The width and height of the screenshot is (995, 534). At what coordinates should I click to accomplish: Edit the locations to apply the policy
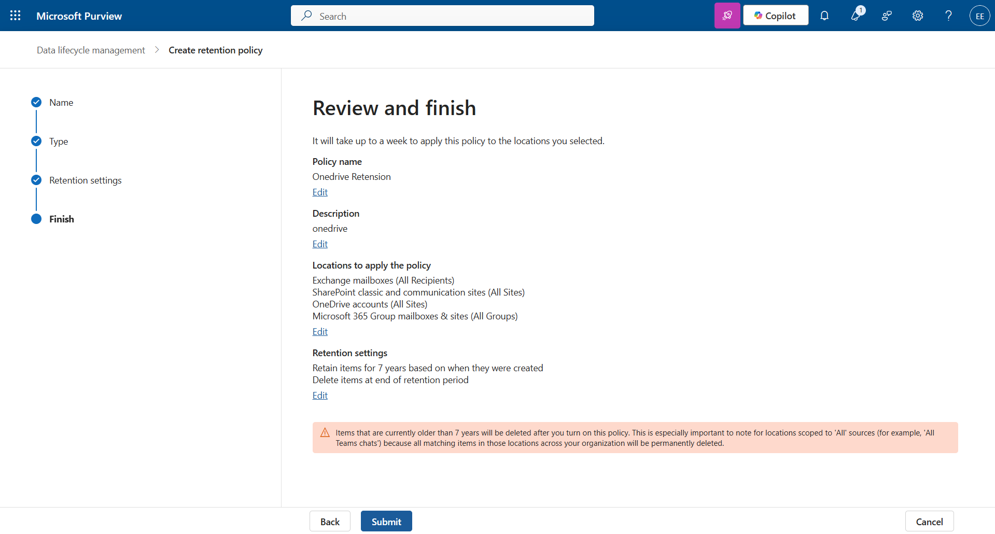click(x=319, y=331)
